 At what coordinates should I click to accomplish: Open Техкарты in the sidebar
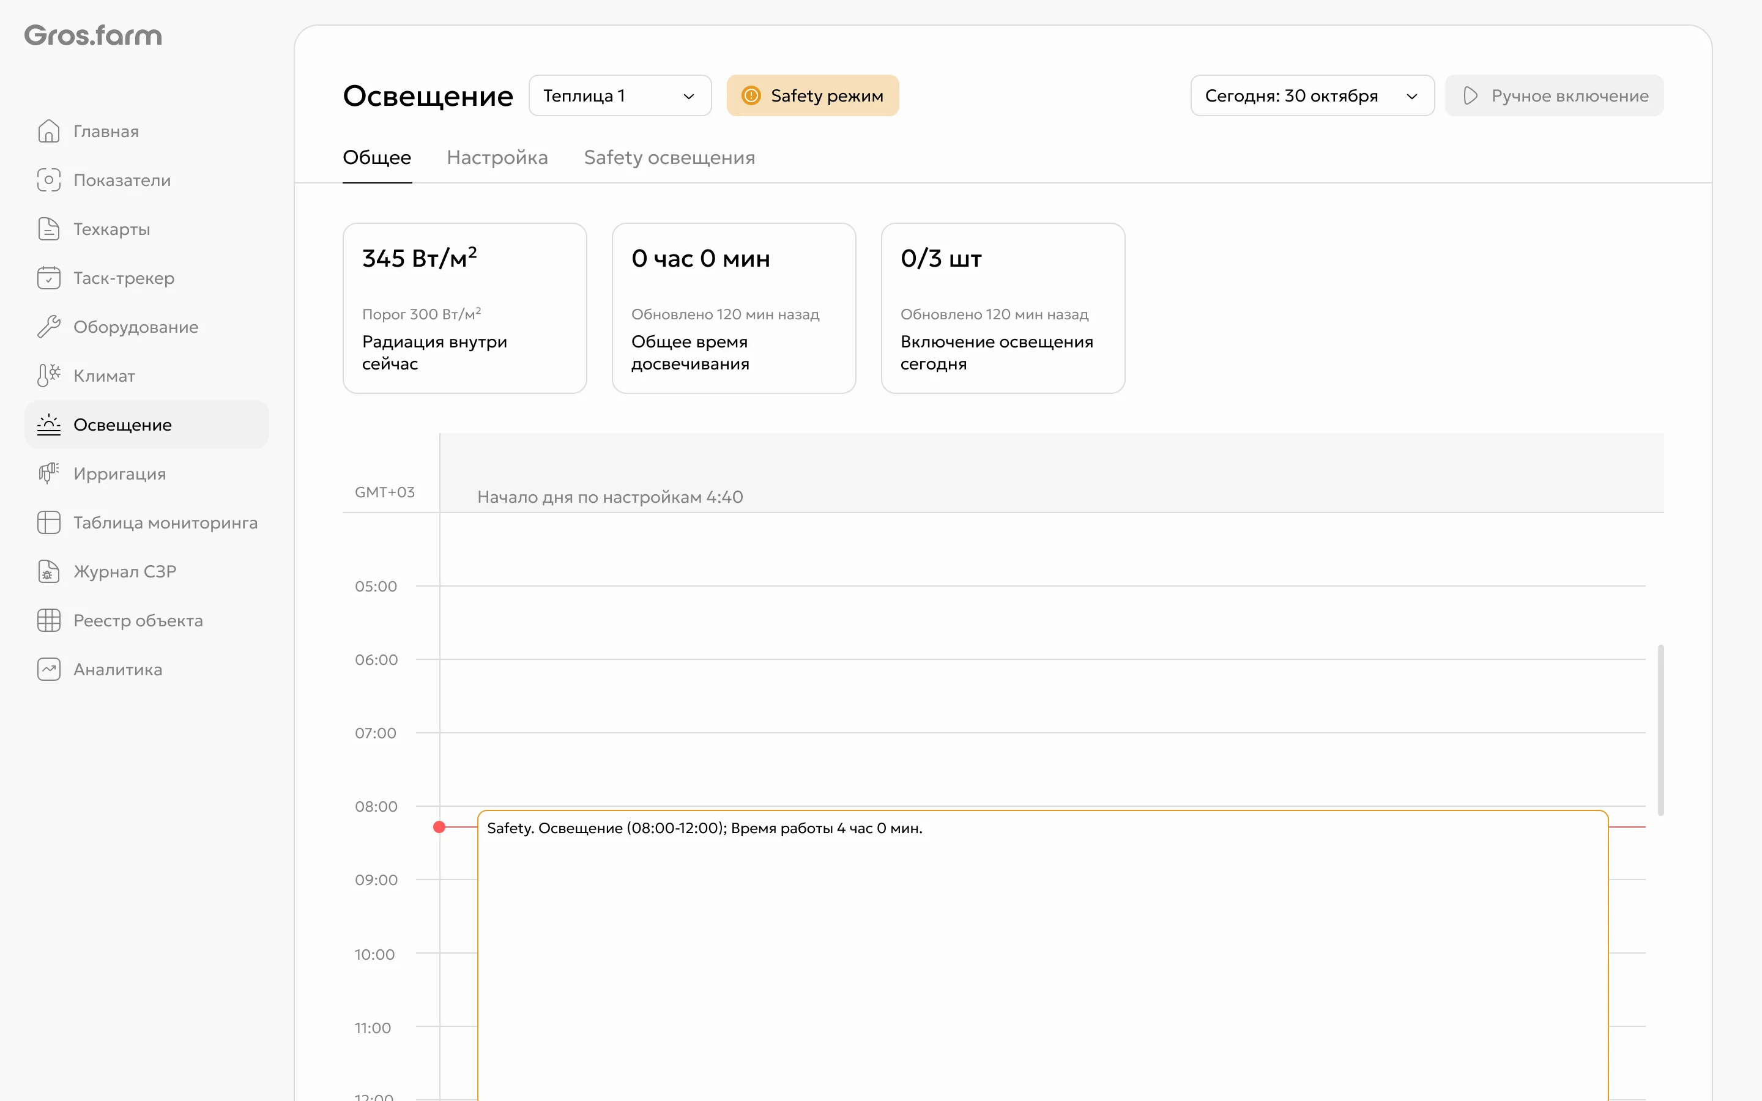pyautogui.click(x=147, y=229)
